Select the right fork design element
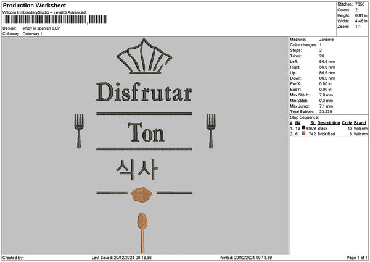Screen dimensions: 370x262 [x=211, y=131]
